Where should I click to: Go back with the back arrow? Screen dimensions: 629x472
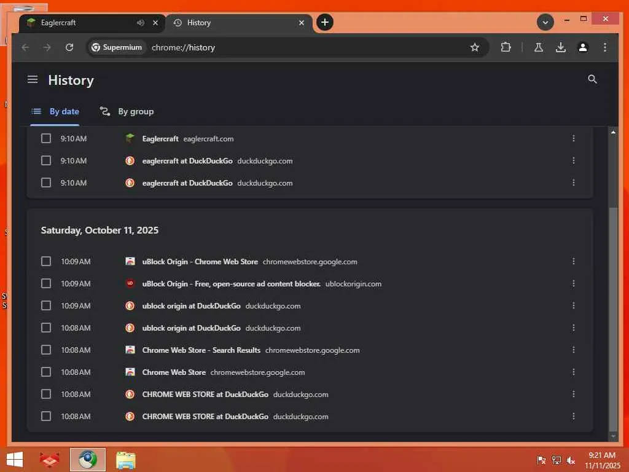coord(25,47)
